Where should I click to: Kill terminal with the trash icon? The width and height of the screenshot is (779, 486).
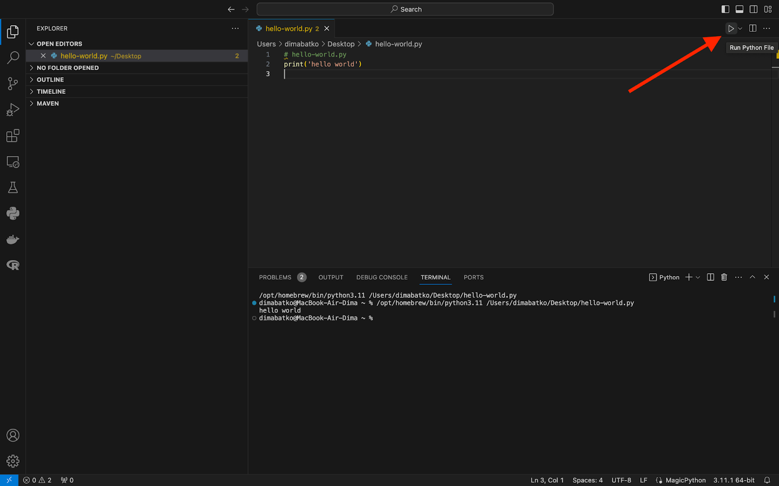[724, 278]
